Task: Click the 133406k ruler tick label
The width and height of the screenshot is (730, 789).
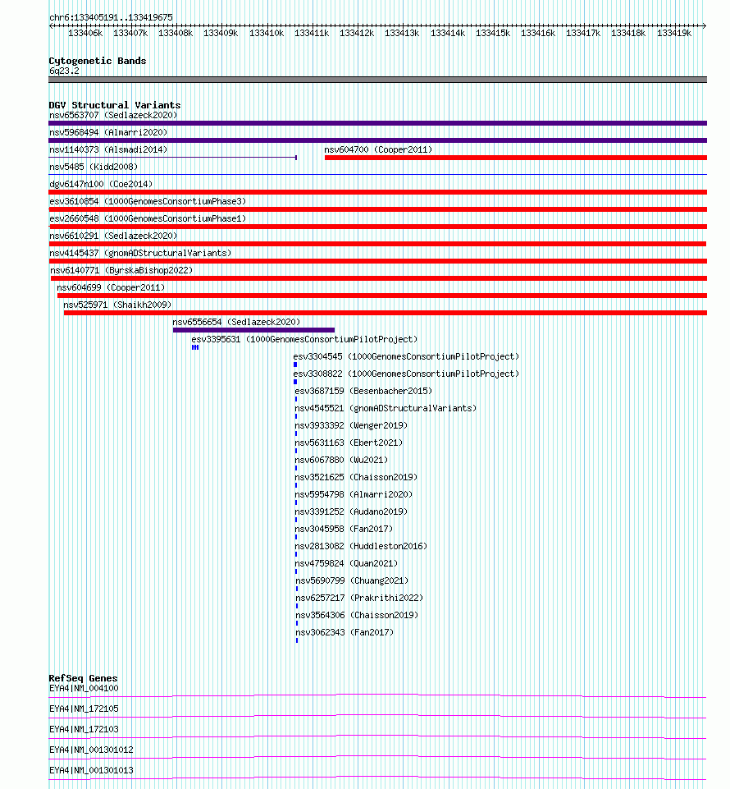Action: (x=85, y=33)
